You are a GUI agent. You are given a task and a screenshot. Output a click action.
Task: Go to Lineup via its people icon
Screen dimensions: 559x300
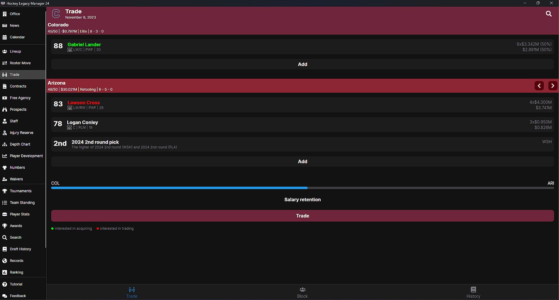(5, 51)
